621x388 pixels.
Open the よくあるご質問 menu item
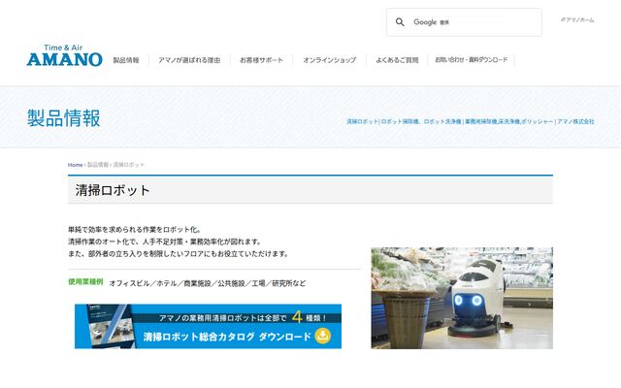point(397,60)
